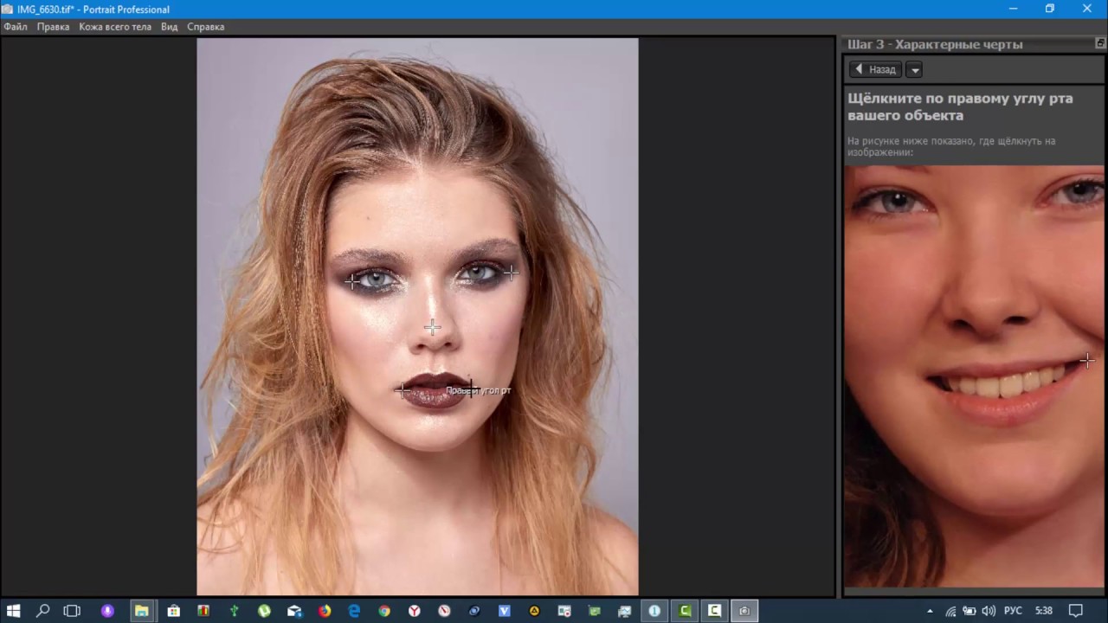
Task: Open Microsoft Edge from the taskbar
Action: coord(354,611)
